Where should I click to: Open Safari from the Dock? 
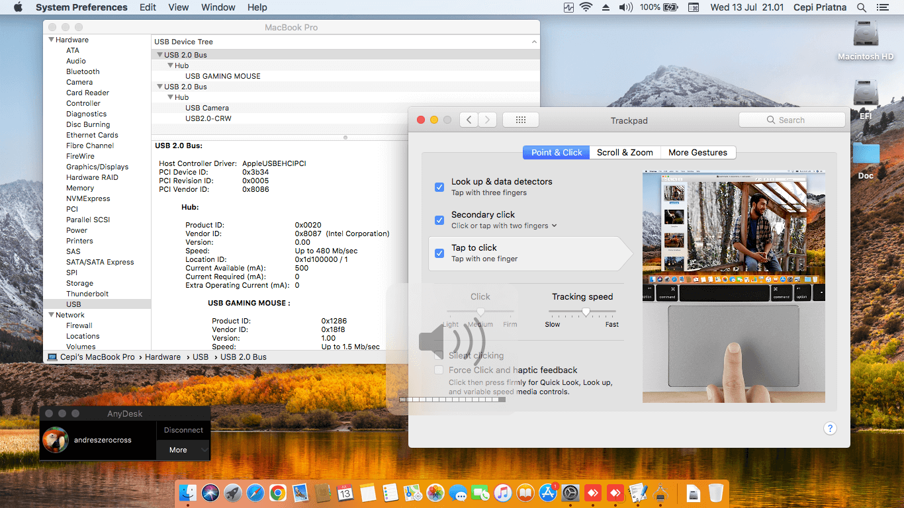coord(255,493)
